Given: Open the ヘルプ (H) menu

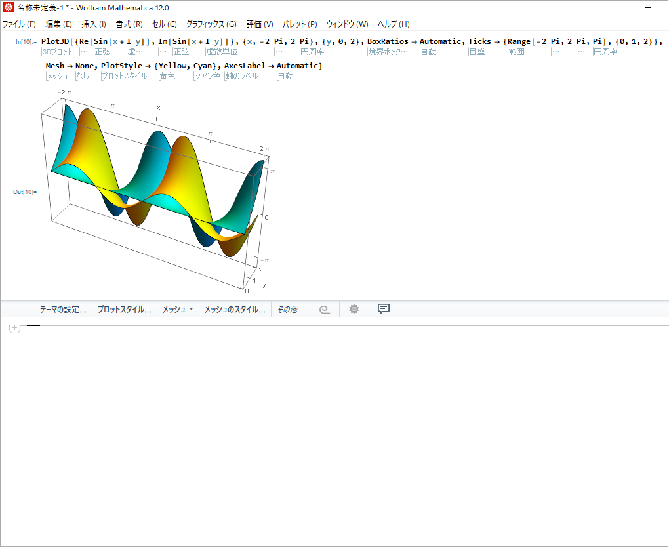Looking at the screenshot, I should (x=394, y=24).
